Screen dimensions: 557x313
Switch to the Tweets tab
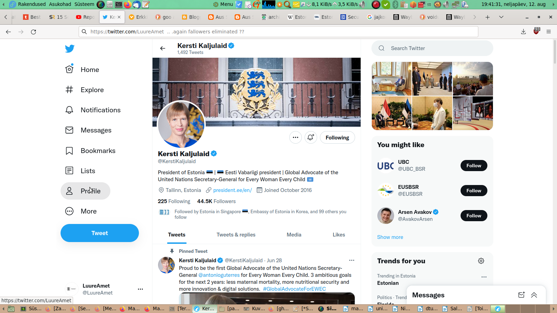(x=176, y=235)
